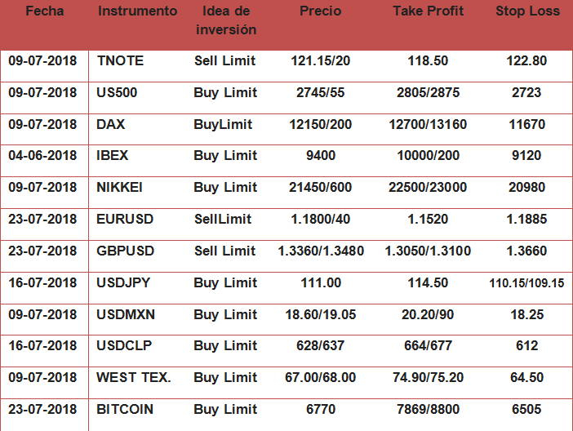Select the NIKKEI instrument cell
The width and height of the screenshot is (573, 431).
[x=119, y=188]
